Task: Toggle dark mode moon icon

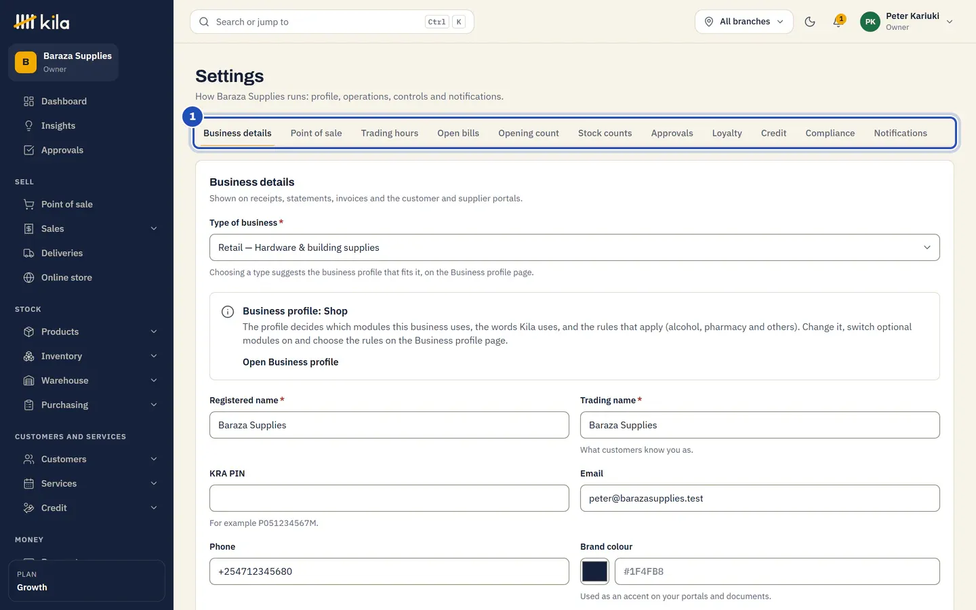Action: [x=810, y=22]
